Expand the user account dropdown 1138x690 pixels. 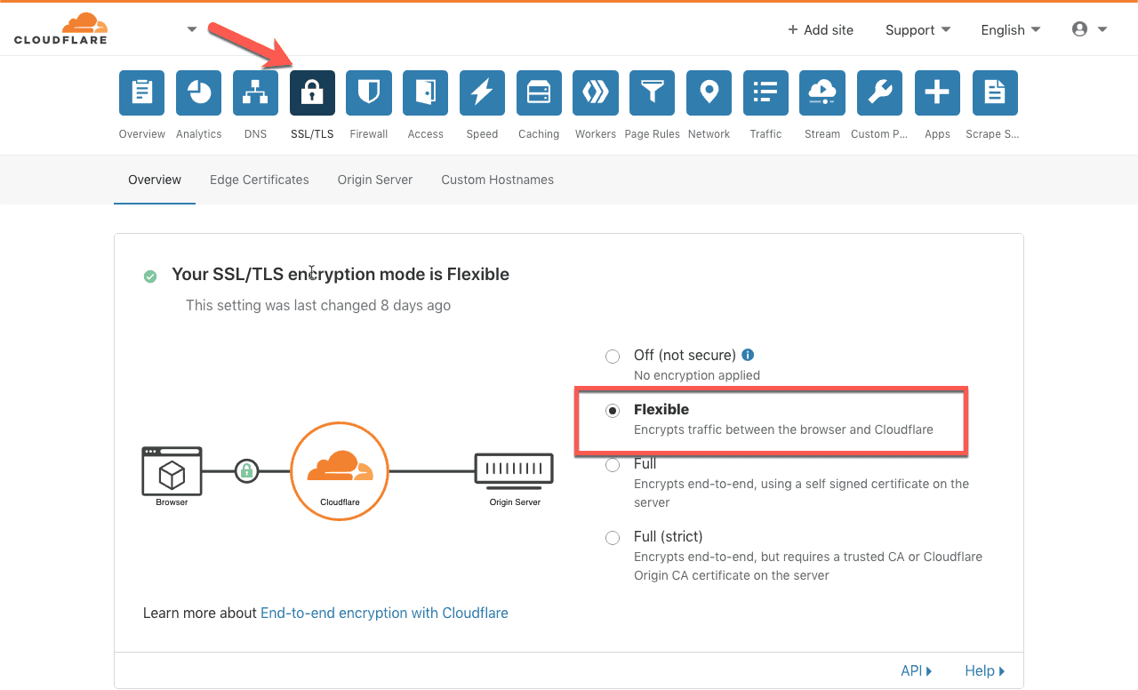click(x=1090, y=29)
